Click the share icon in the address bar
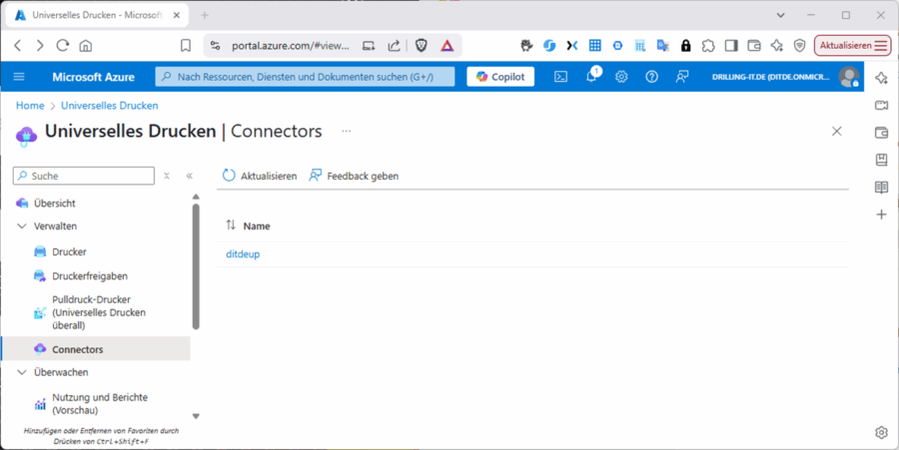 coord(394,46)
